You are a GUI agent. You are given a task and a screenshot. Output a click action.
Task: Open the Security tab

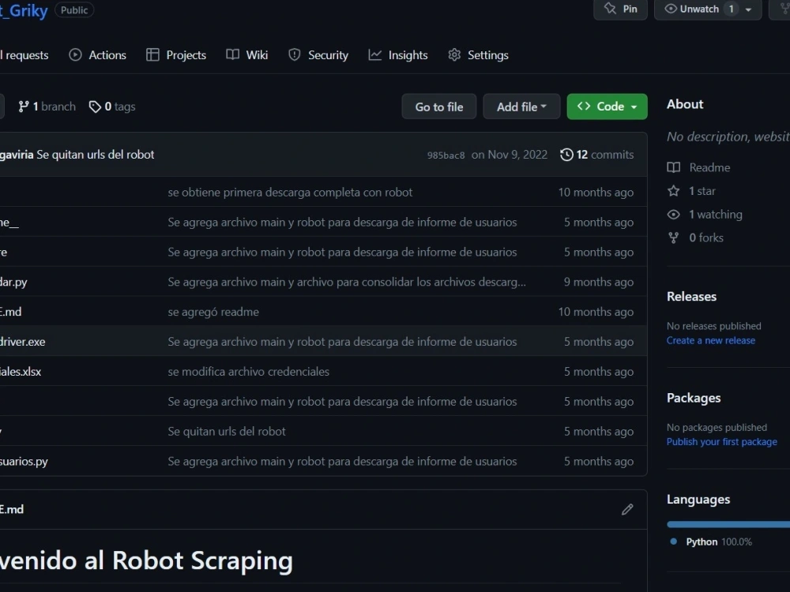click(318, 55)
